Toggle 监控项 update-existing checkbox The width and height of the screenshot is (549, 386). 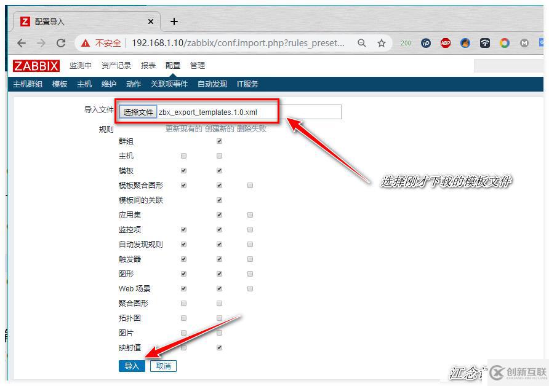click(x=183, y=230)
